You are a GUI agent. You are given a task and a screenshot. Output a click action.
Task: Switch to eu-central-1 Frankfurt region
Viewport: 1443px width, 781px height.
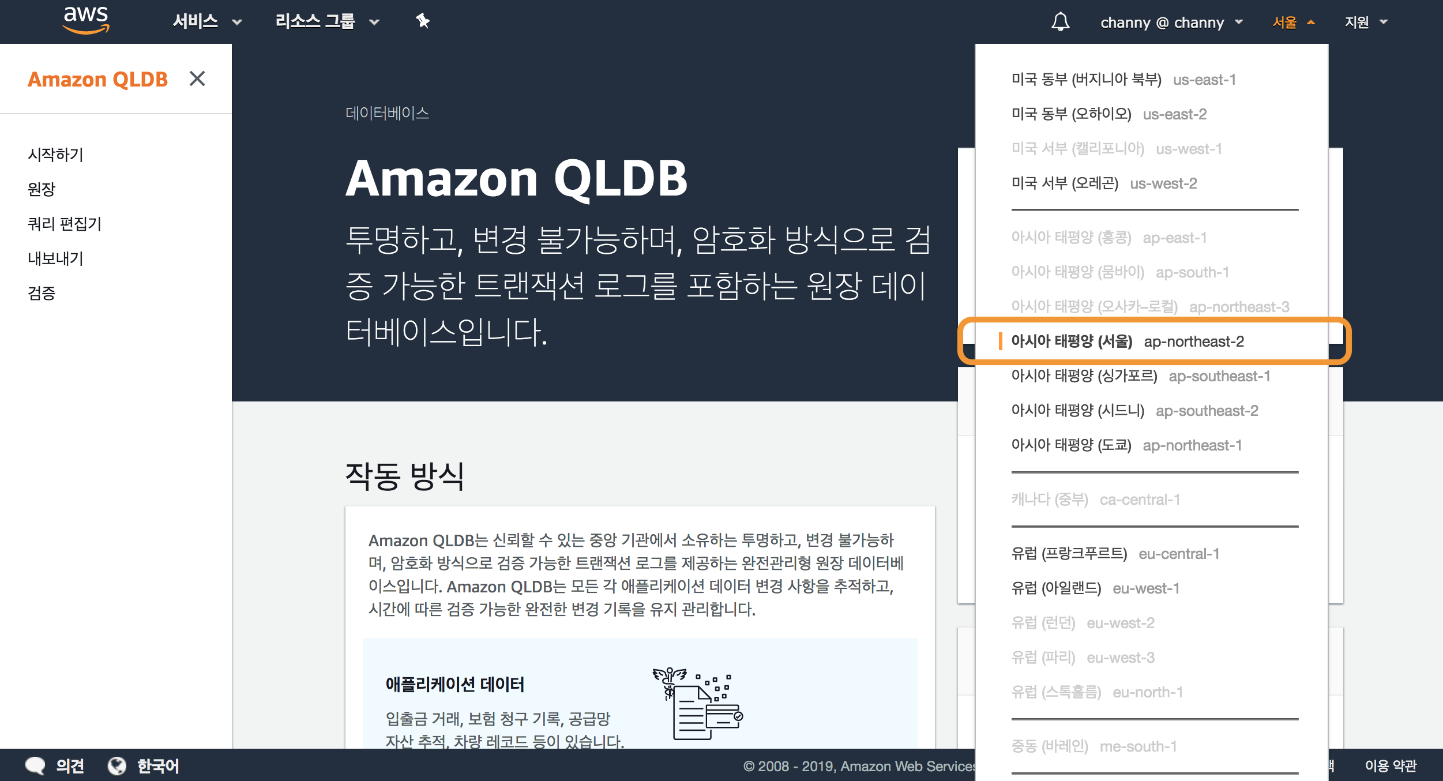point(1115,554)
